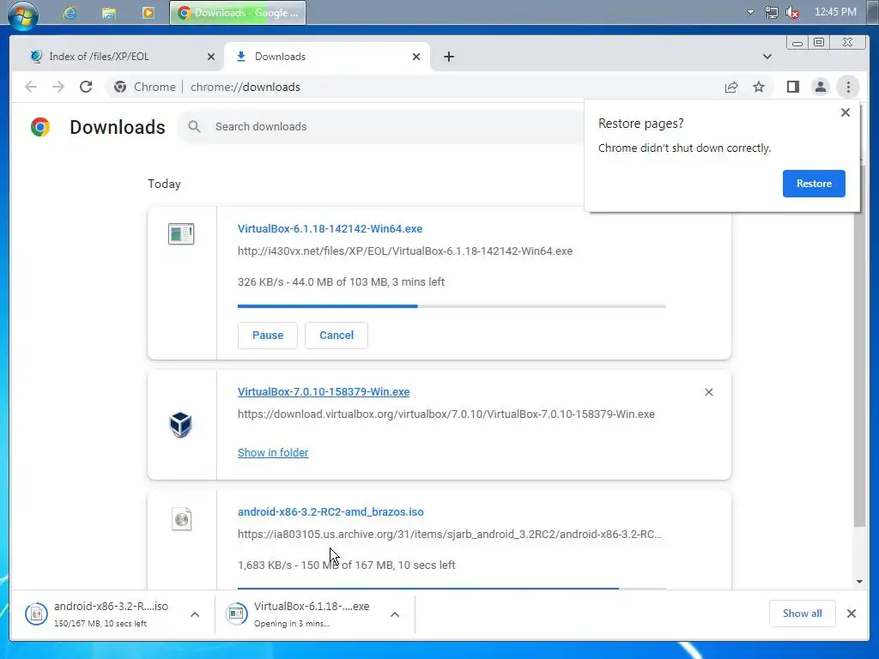Click the 326 KB/s download status text
The image size is (879, 659).
pos(341,281)
